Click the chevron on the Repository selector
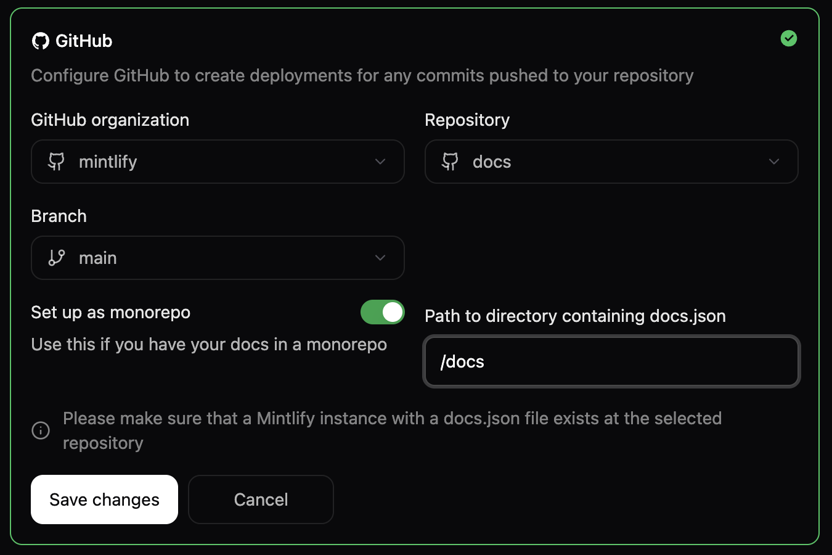The width and height of the screenshot is (832, 555). (774, 162)
